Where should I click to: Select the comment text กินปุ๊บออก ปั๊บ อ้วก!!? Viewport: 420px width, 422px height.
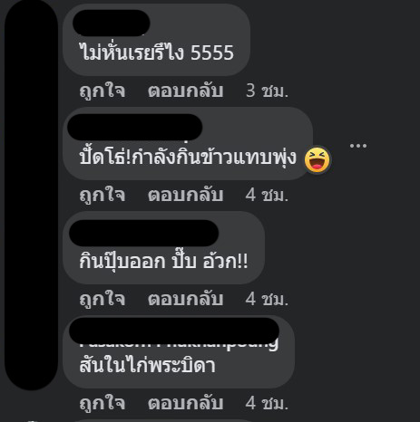pyautogui.click(x=163, y=261)
